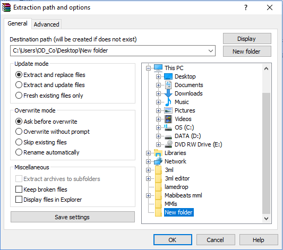Viewport: 283px width, 250px height.
Task: Expand the Downloads tree node
Action: click(158, 93)
